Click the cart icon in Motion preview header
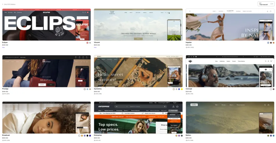Viewport: 276px width, 143px height. click(x=268, y=105)
